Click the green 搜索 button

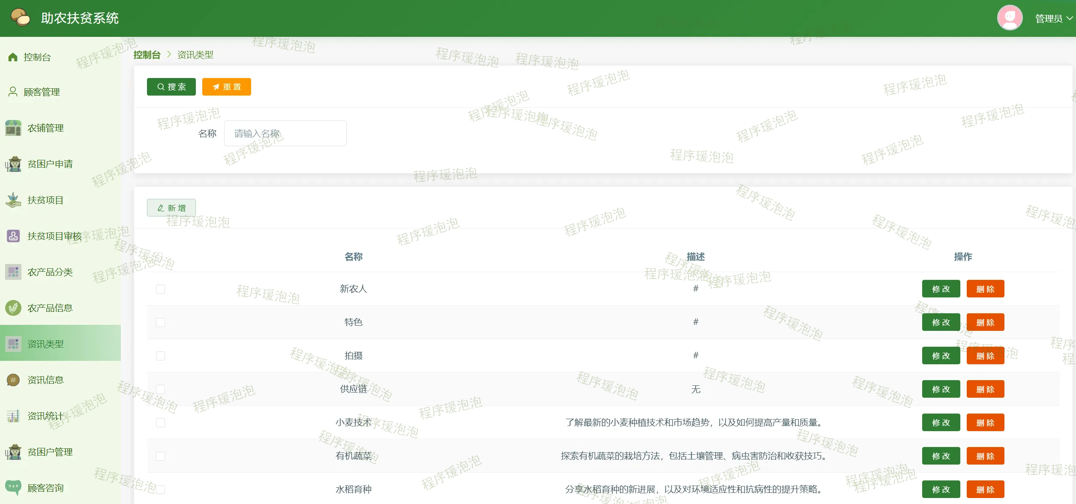click(171, 87)
